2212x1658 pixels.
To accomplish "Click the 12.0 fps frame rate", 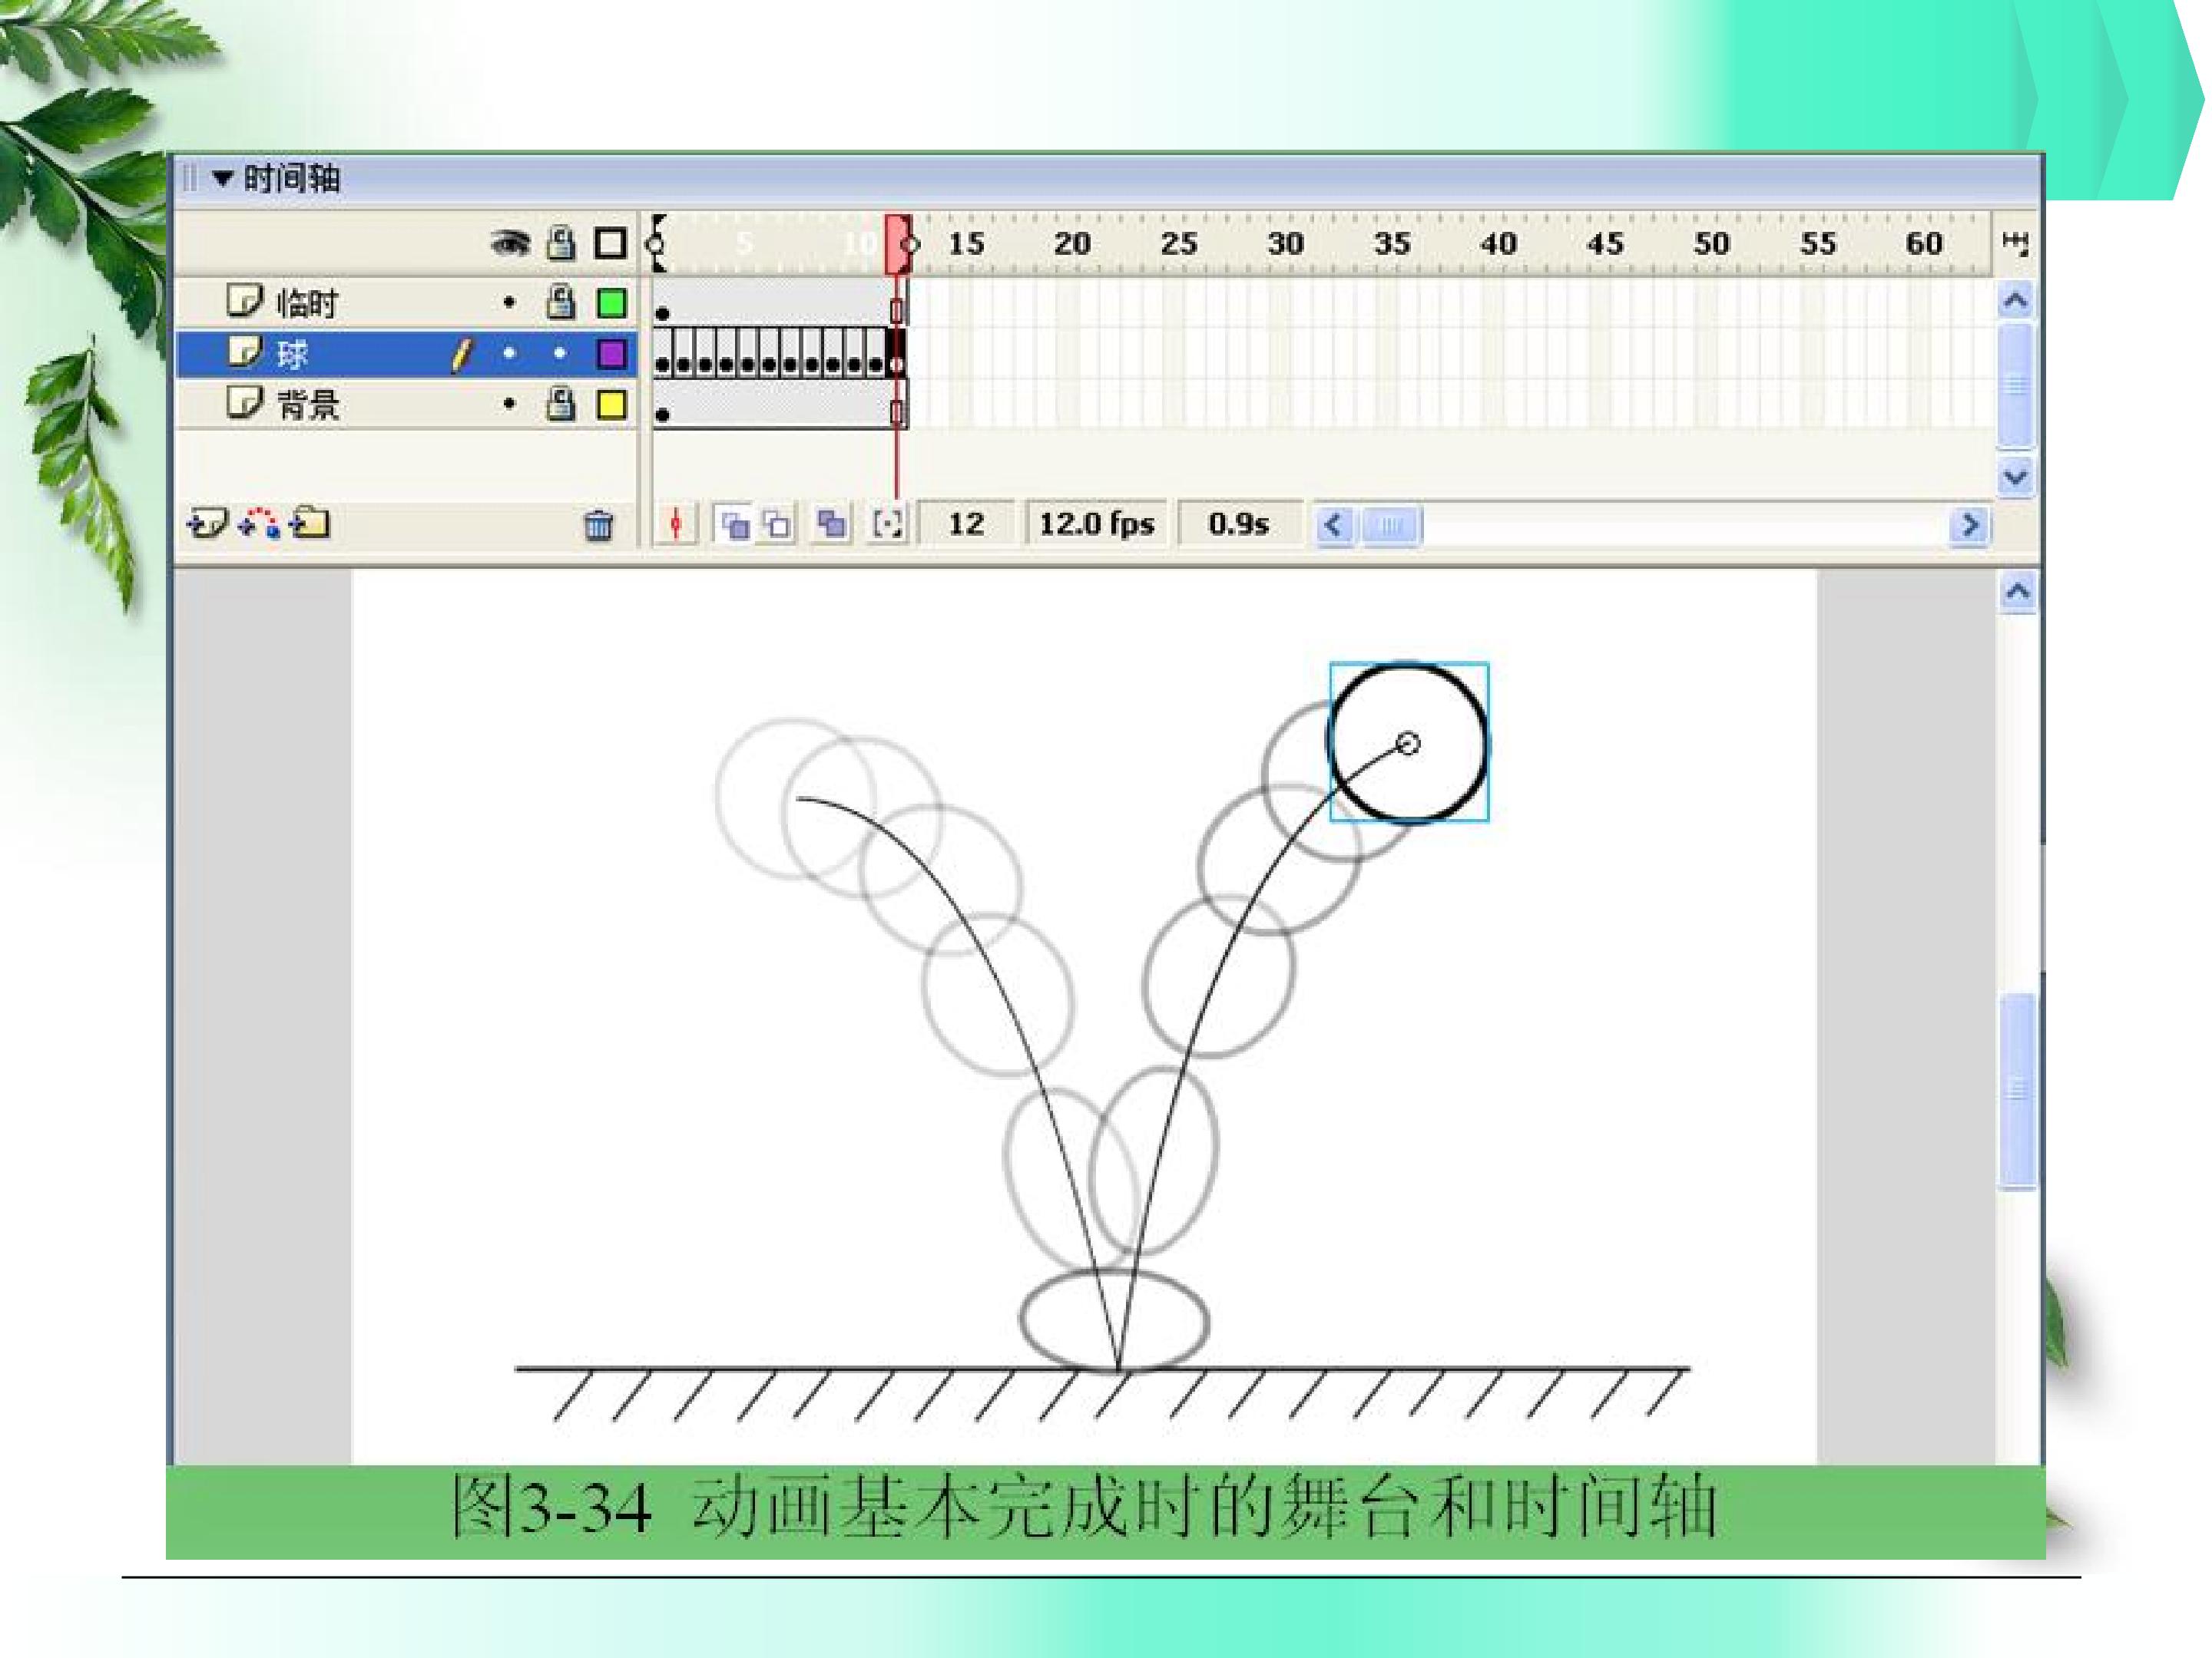I will click(x=1096, y=523).
